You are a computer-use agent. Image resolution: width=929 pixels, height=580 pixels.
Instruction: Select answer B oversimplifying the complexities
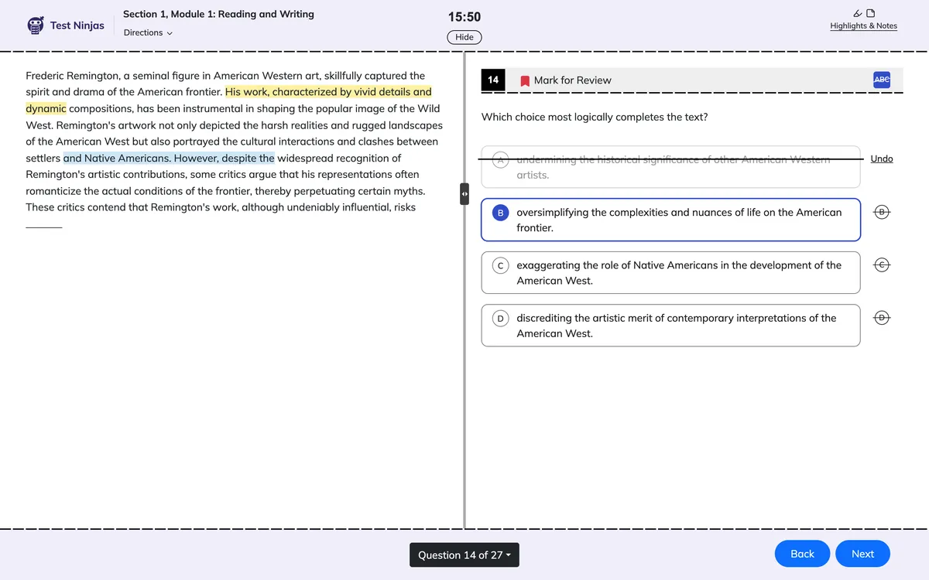(670, 220)
